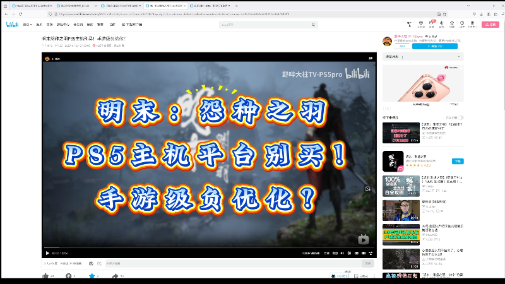Enter fullscreen with the player icon
Viewport: 505px width, 284px height.
pyautogui.click(x=371, y=253)
